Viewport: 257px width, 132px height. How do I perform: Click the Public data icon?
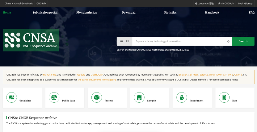pos(54,98)
